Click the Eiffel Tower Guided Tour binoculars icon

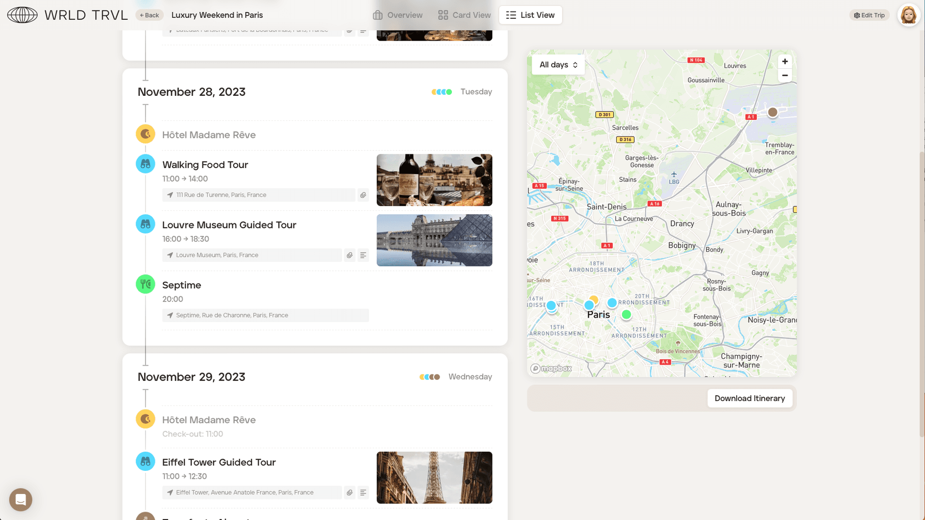[x=146, y=461]
